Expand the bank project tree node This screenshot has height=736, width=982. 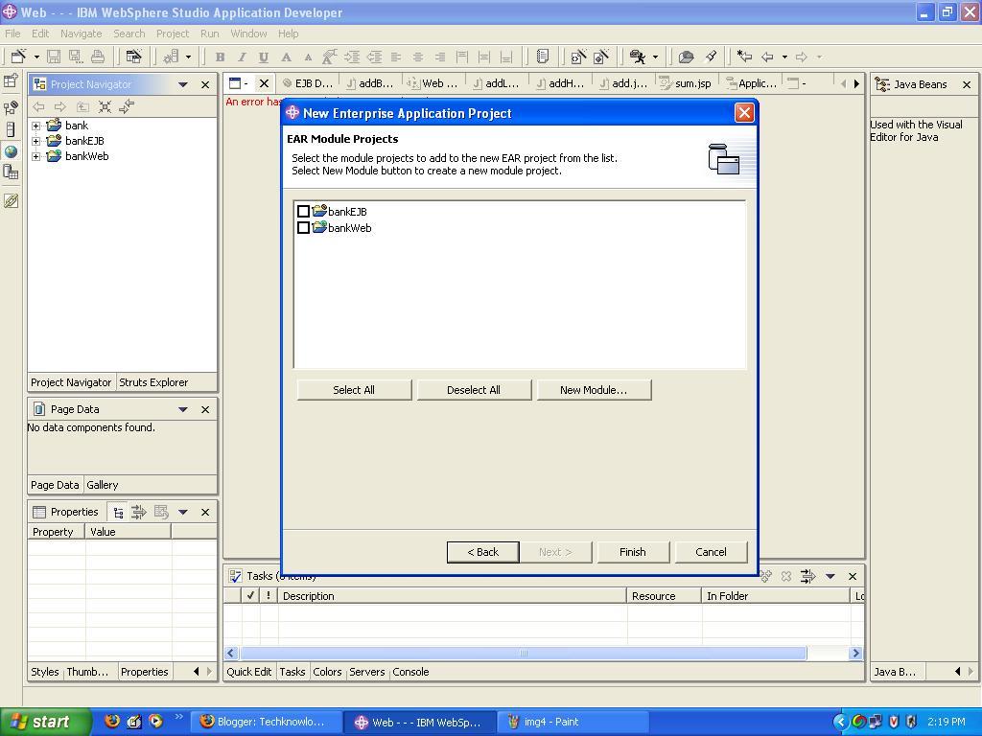click(35, 126)
